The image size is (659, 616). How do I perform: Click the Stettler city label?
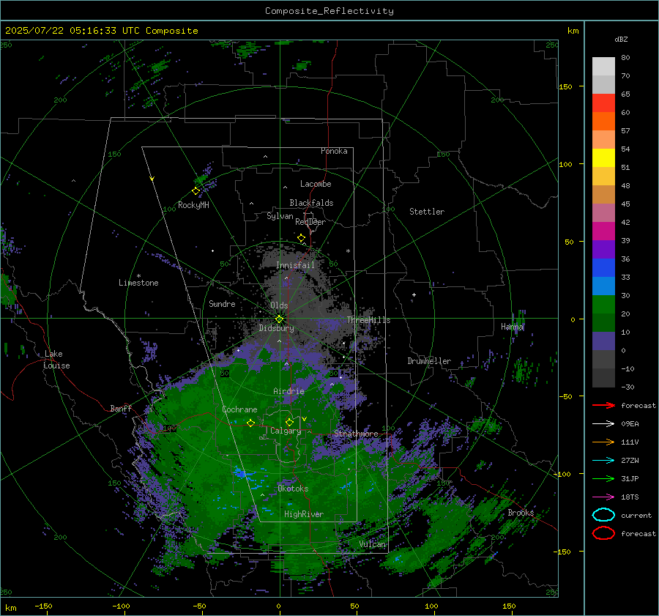(427, 212)
